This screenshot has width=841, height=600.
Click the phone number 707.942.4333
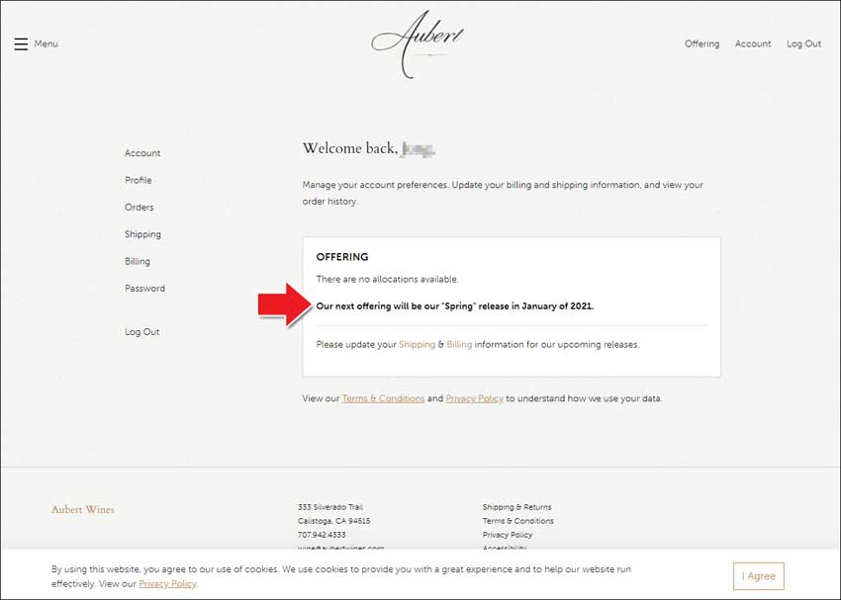pyautogui.click(x=322, y=535)
